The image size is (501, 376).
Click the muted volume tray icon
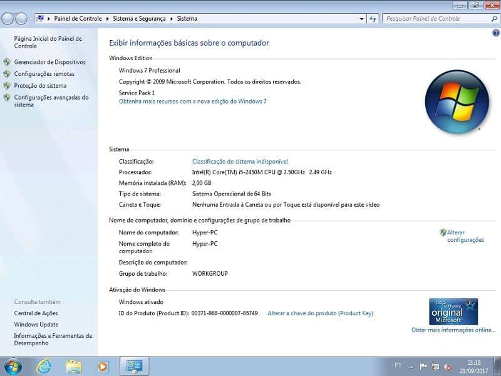coord(448,367)
